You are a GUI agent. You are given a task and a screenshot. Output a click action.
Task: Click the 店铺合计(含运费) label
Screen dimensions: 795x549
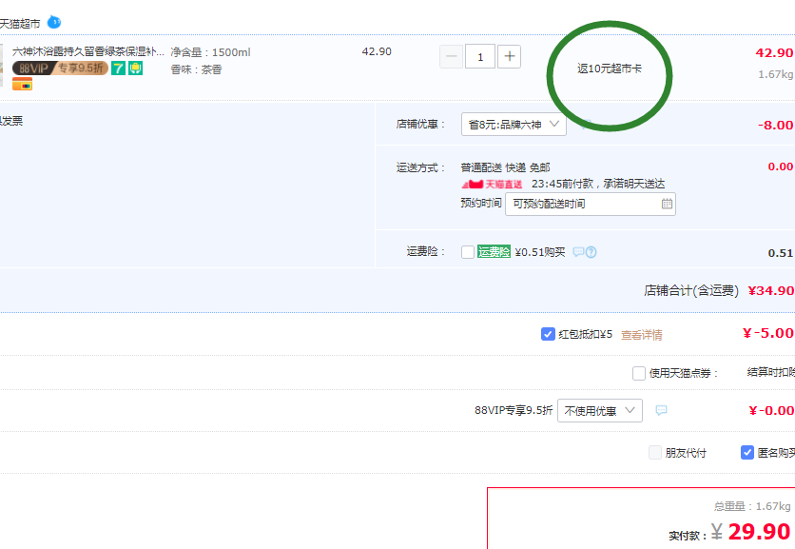click(691, 291)
